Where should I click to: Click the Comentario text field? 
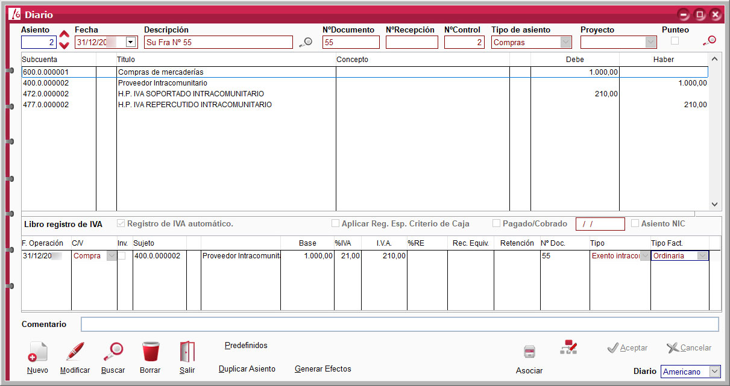pyautogui.click(x=400, y=325)
